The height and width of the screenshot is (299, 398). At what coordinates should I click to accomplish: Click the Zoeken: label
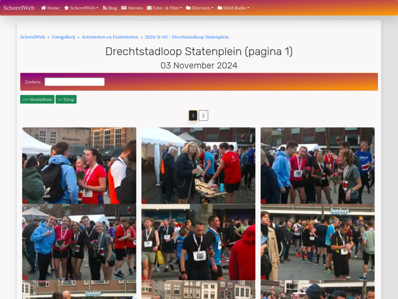coord(33,82)
